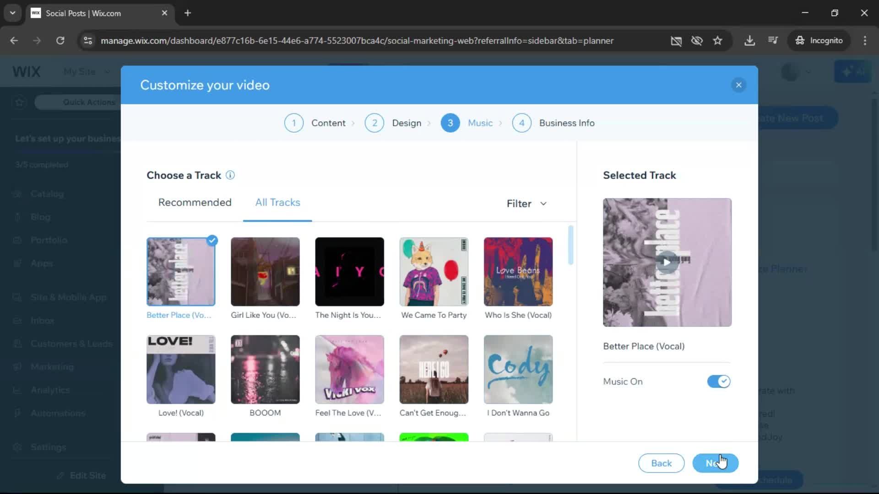Click the "Better Place (Vocal)" selected track name

click(644, 346)
